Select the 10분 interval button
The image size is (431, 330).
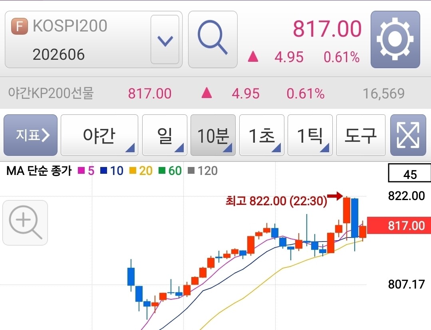[213, 135]
